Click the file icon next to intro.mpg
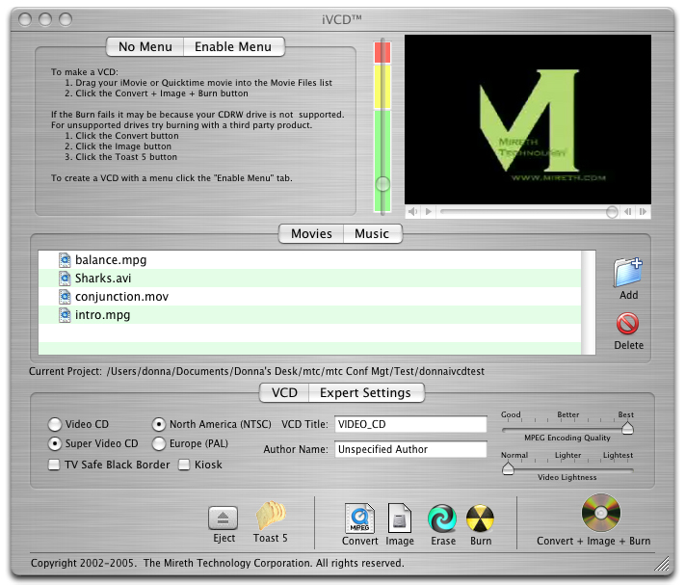 tap(65, 315)
